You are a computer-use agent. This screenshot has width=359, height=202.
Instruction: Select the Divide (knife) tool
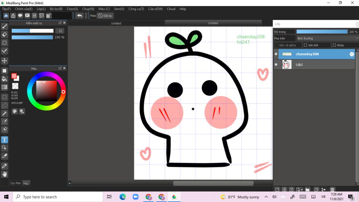(4, 156)
